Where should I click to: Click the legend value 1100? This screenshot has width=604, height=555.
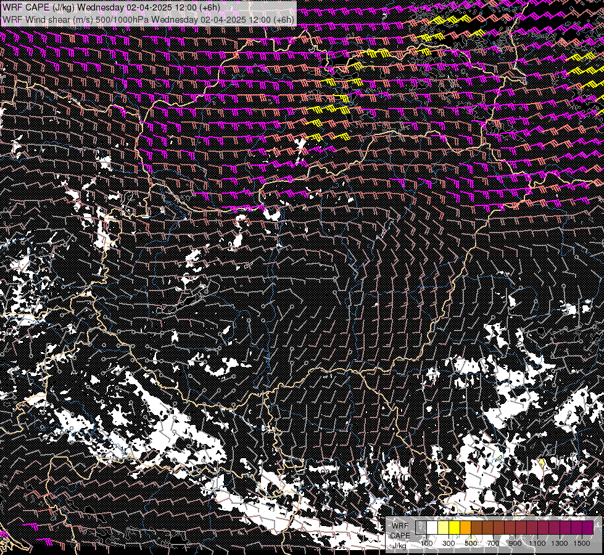pos(537,543)
